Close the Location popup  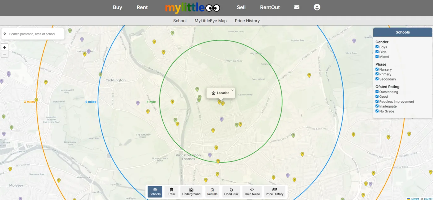tap(232, 90)
